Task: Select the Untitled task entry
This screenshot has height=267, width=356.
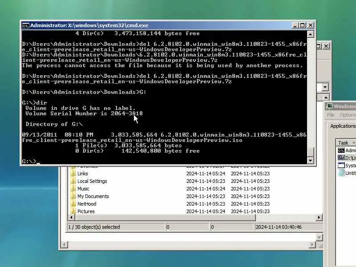Action: tap(347, 173)
